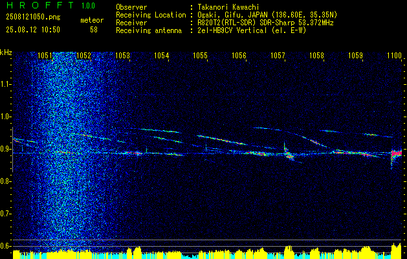
Task: Click the 1052 time axis label
Action: [84, 55]
